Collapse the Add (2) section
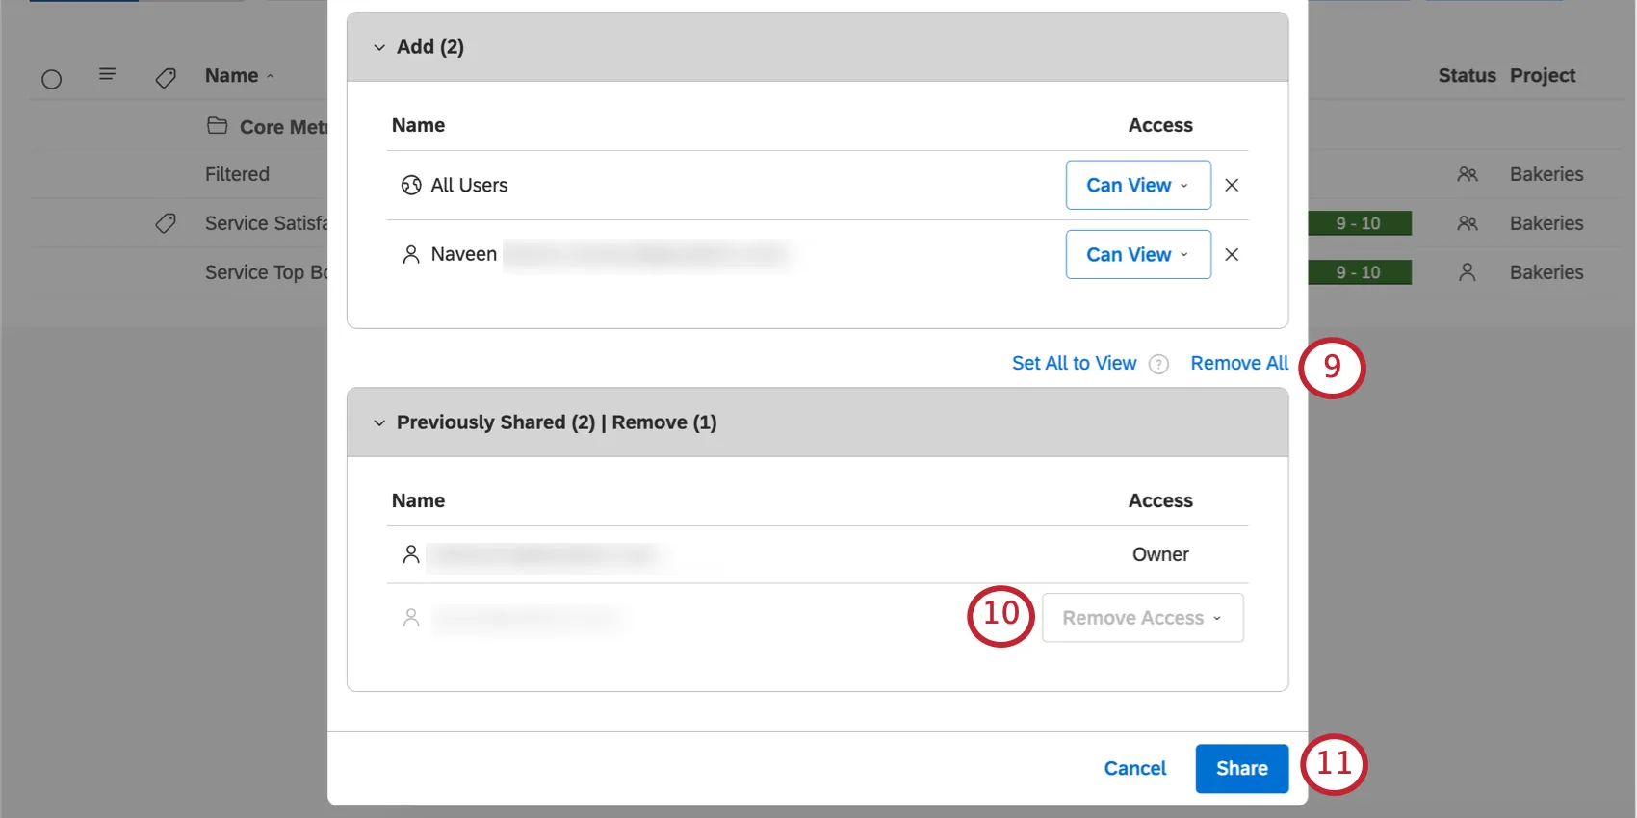1637x818 pixels. tap(379, 47)
